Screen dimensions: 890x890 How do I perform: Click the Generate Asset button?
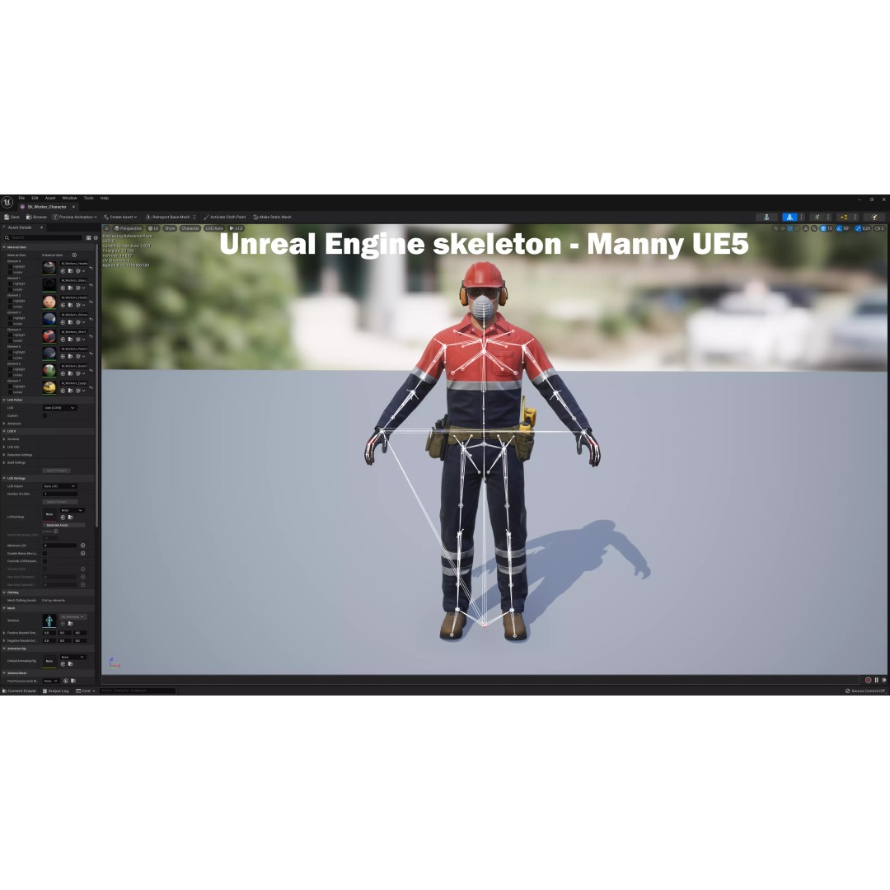59,525
